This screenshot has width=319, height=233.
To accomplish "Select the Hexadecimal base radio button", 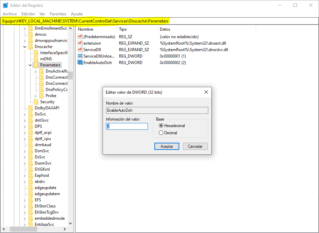I will [161, 126].
